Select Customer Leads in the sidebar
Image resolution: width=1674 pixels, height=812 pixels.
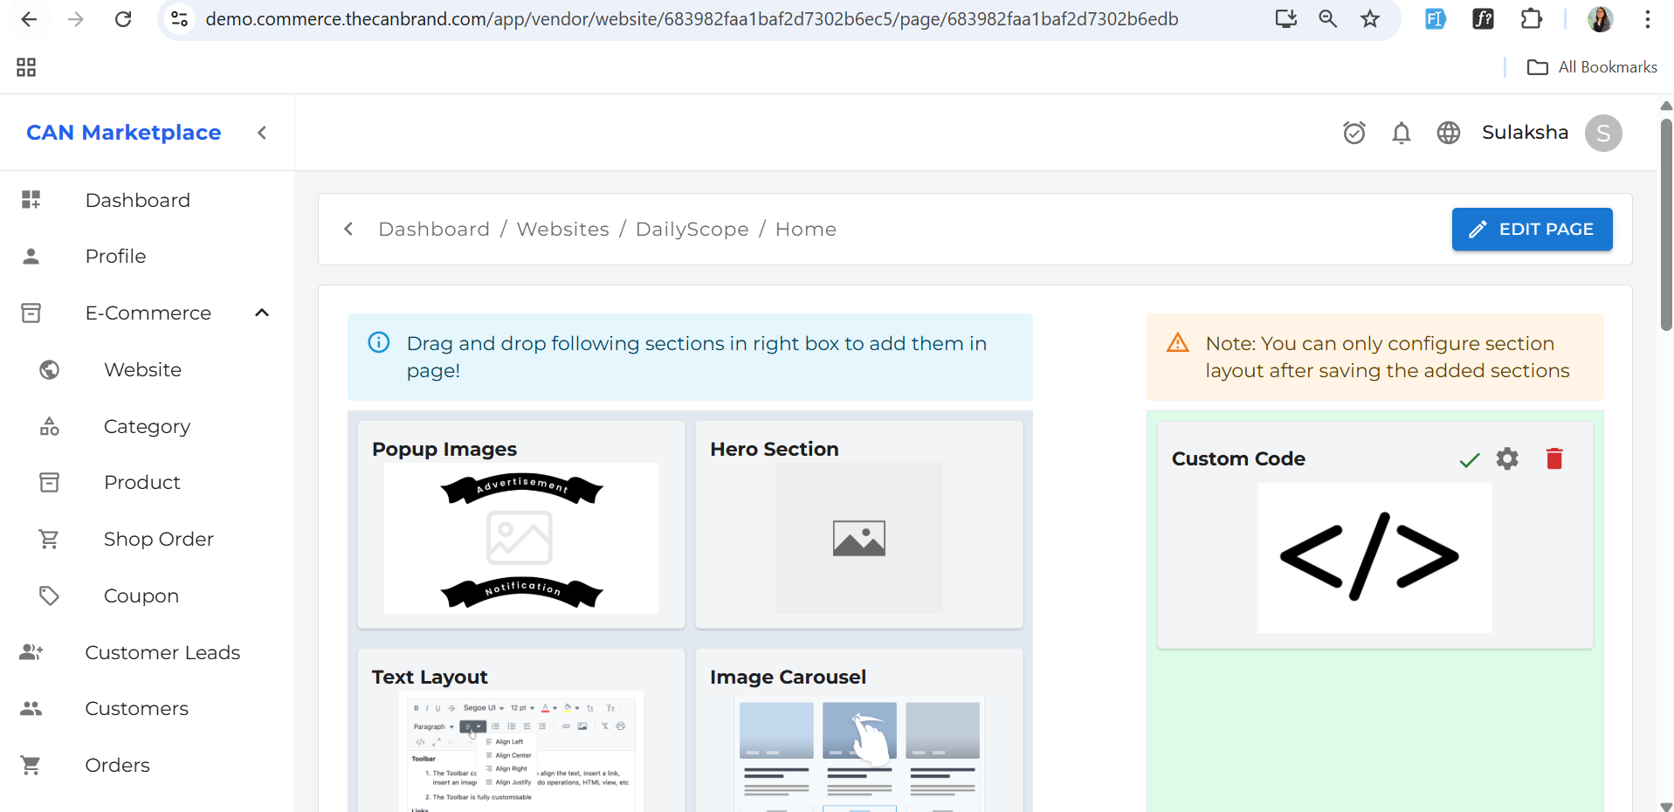tap(162, 652)
